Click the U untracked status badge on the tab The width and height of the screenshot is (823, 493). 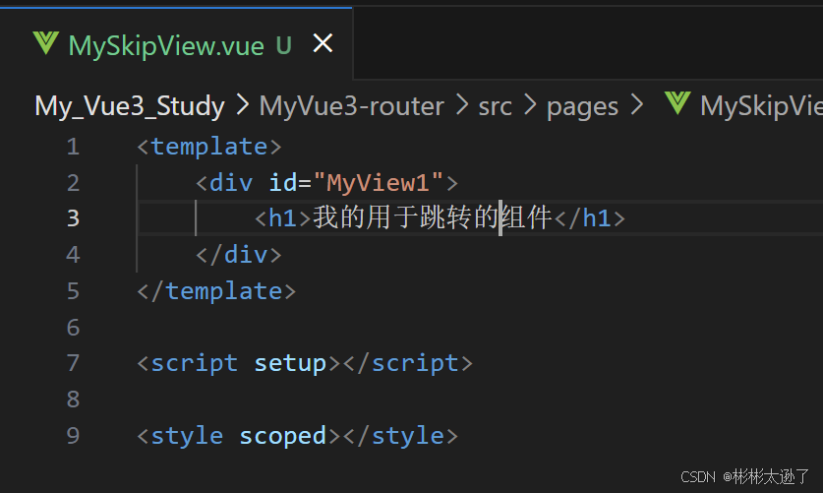[x=284, y=45]
